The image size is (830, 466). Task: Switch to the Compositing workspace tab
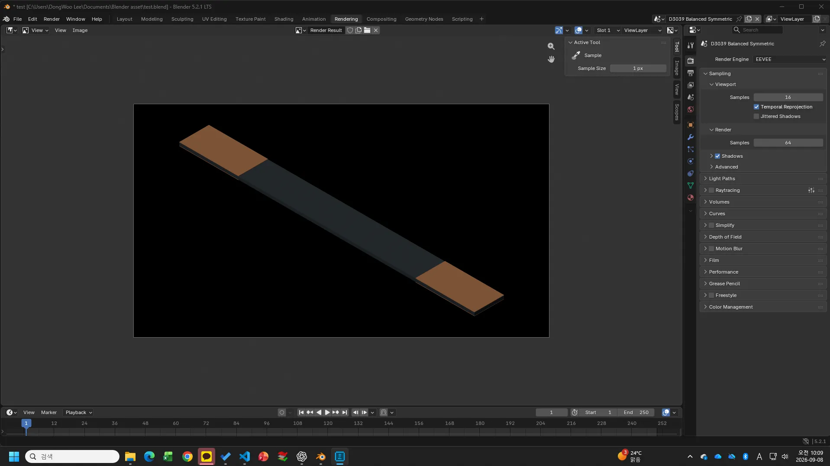point(381,19)
